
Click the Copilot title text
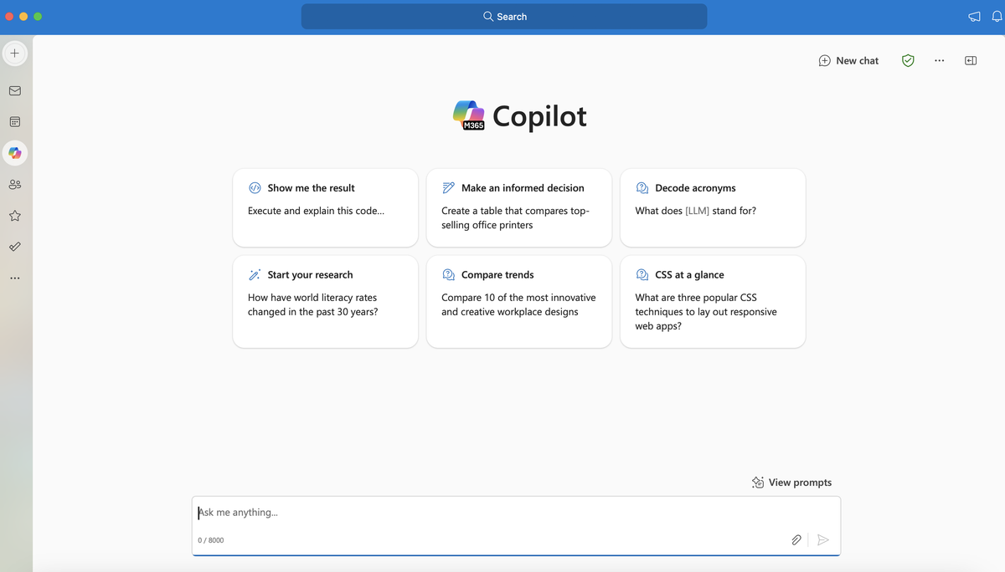click(x=539, y=116)
